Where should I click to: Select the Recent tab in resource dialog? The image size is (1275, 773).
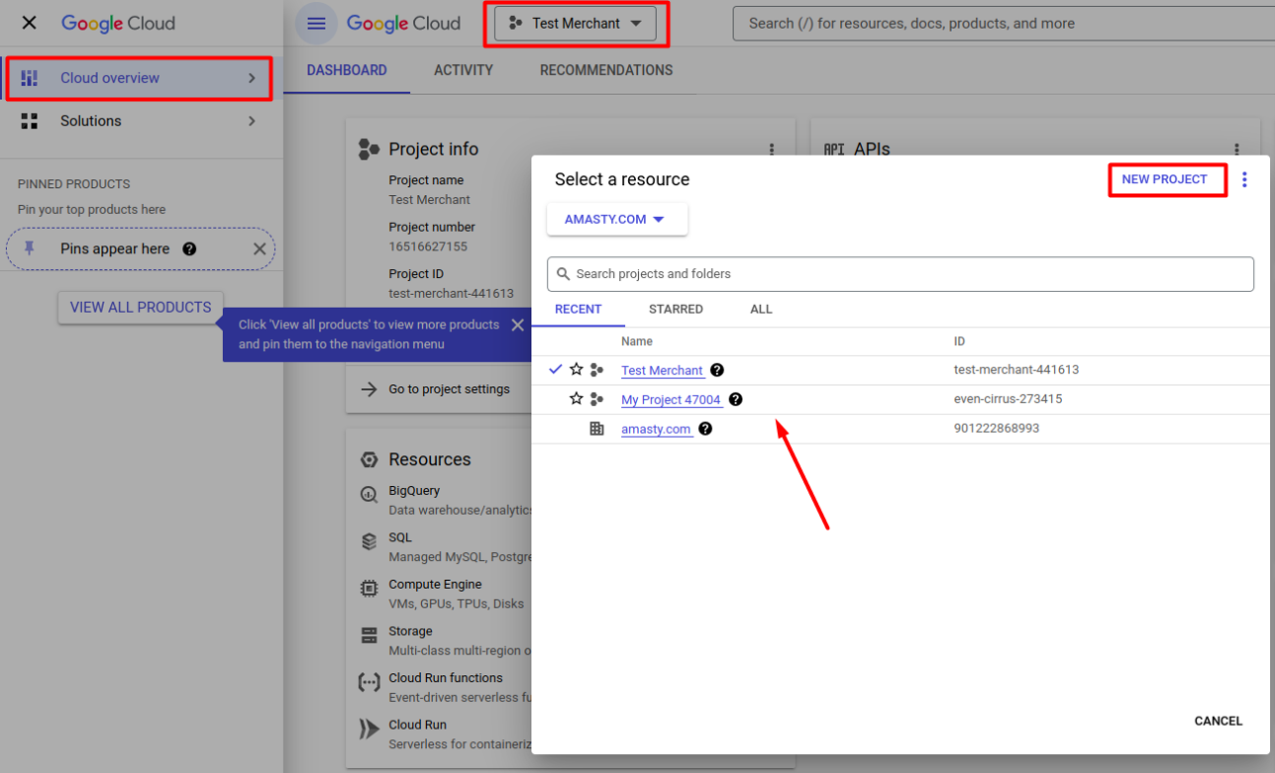[x=579, y=310]
